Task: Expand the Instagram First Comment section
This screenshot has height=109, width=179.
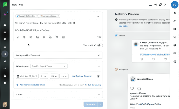Action: pyautogui.click(x=58, y=55)
